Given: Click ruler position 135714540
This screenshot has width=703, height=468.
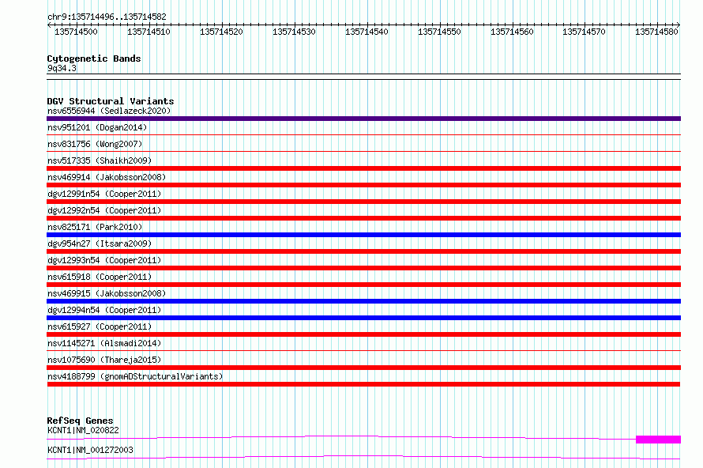Looking at the screenshot, I should click(367, 32).
